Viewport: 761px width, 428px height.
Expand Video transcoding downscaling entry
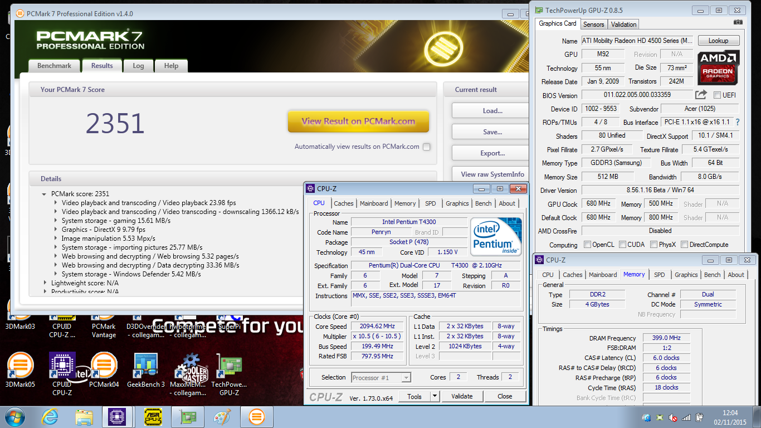coord(56,212)
